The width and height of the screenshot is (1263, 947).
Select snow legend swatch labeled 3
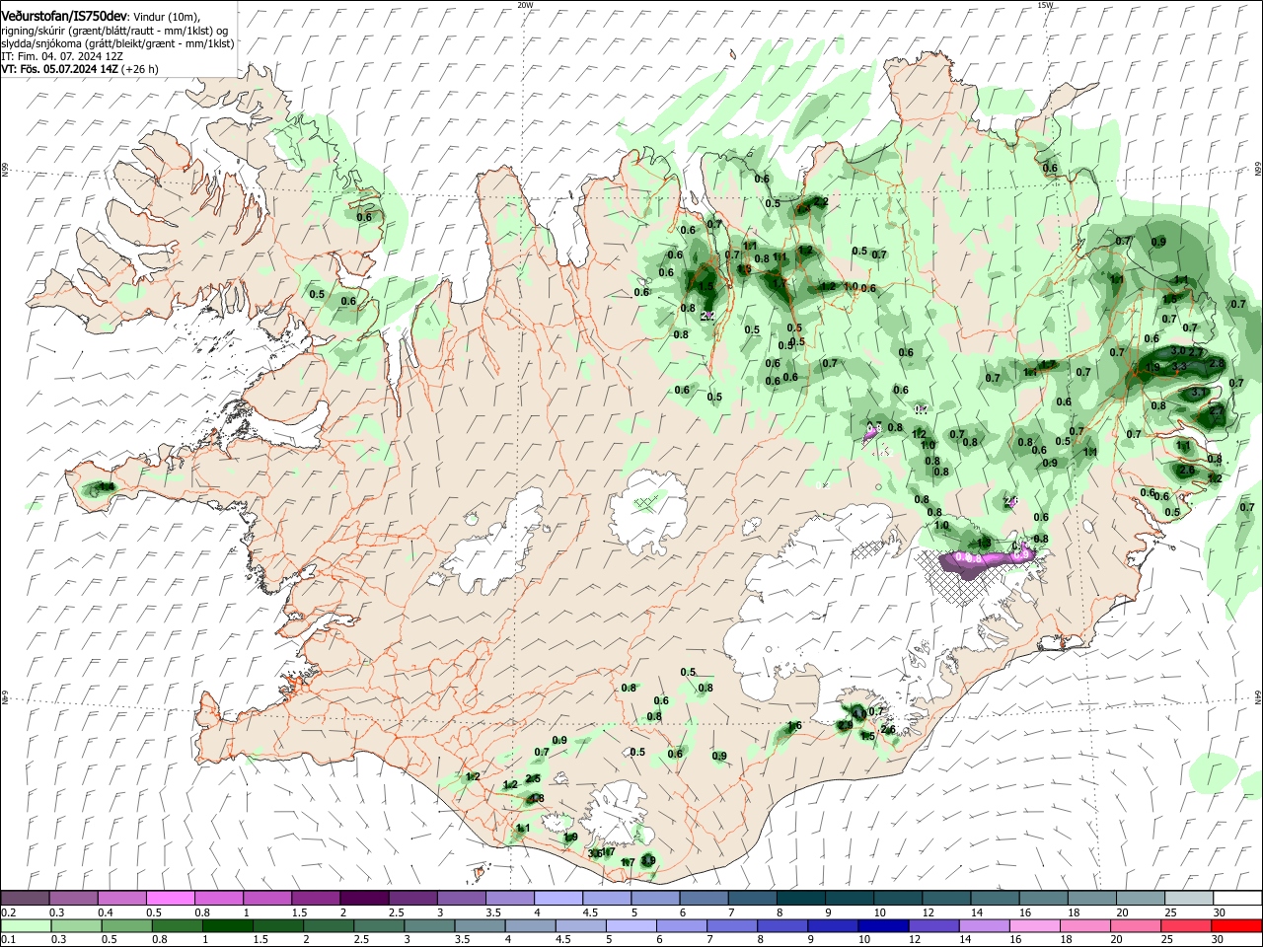coord(461,898)
